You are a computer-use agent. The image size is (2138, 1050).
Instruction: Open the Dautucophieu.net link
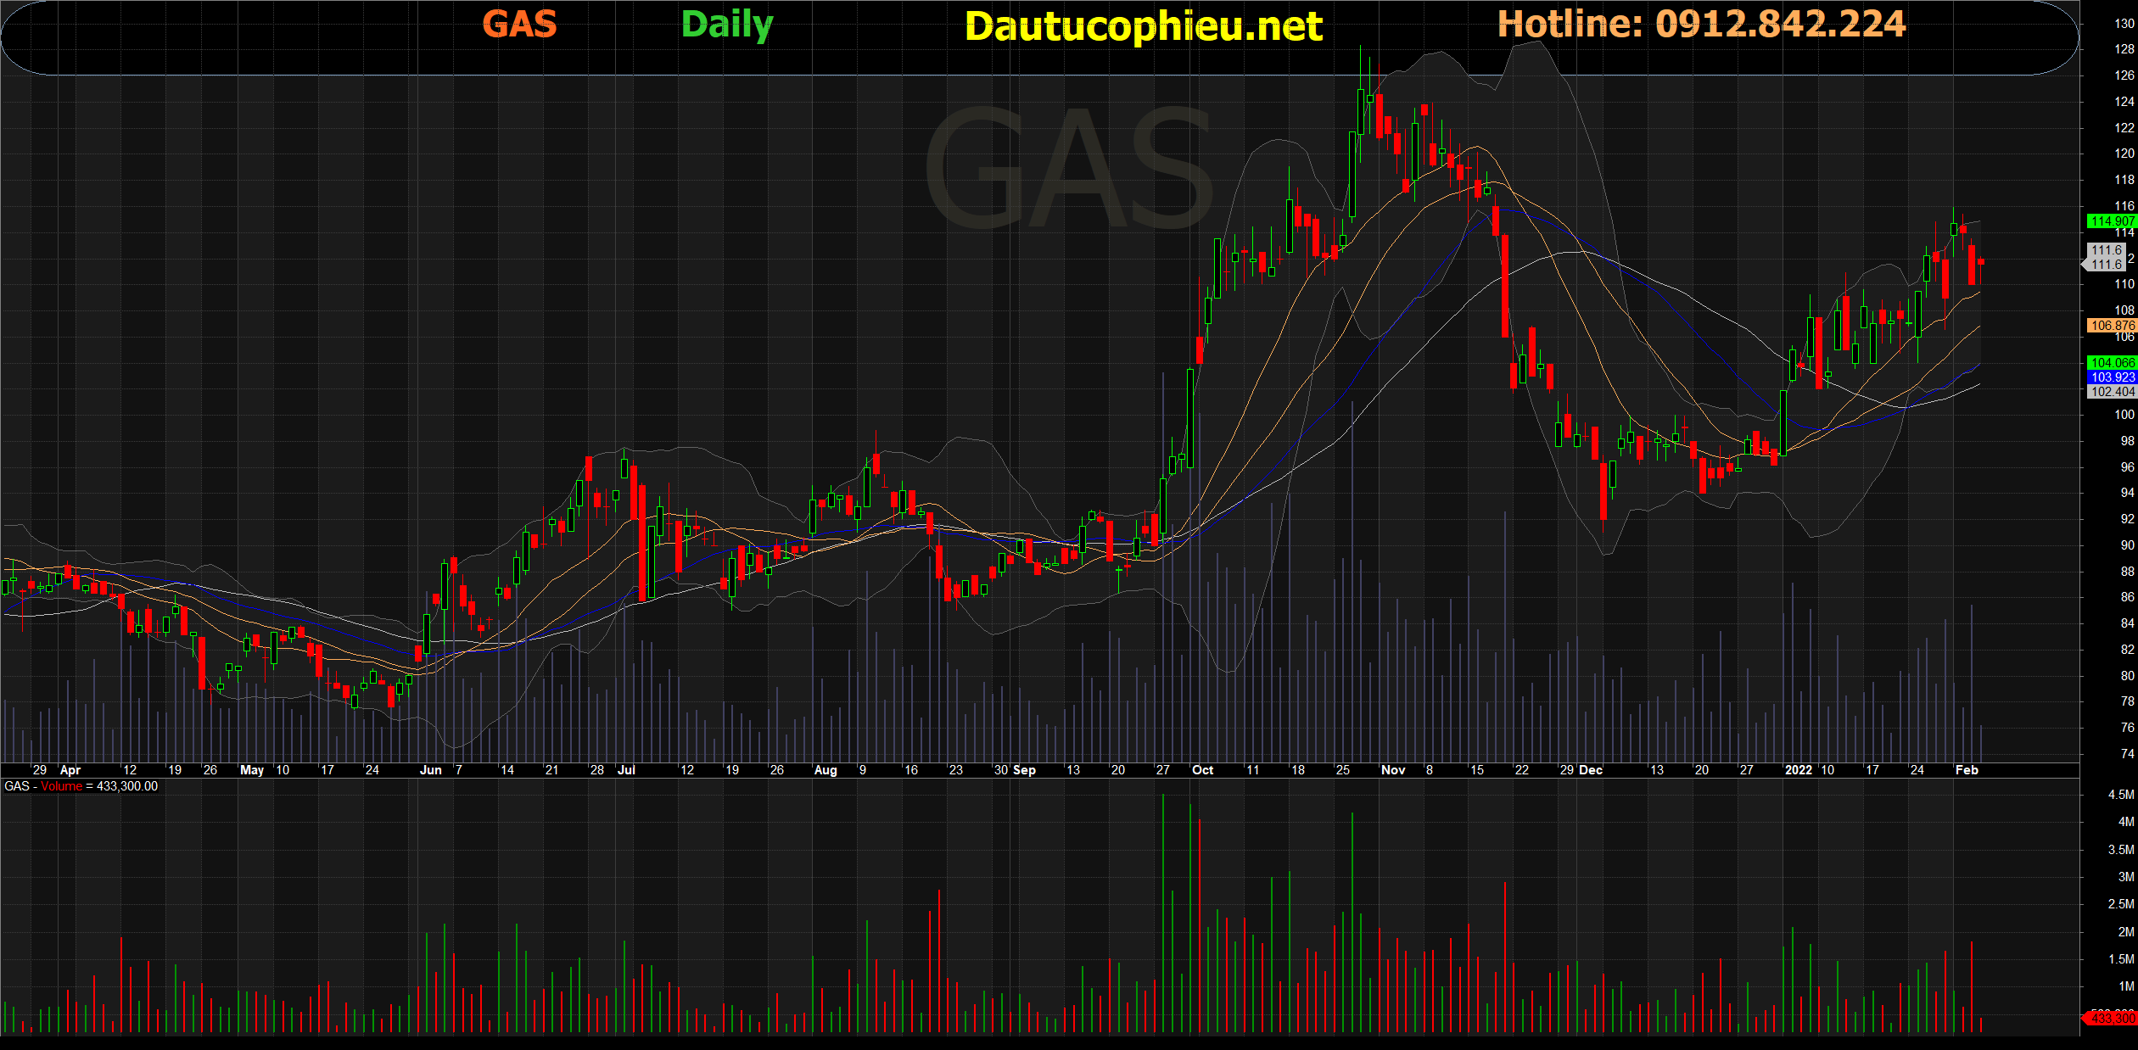tap(1143, 26)
